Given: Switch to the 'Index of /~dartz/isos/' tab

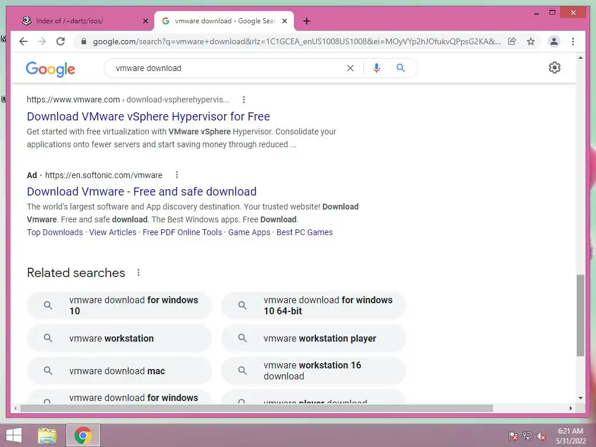Looking at the screenshot, I should pos(84,21).
